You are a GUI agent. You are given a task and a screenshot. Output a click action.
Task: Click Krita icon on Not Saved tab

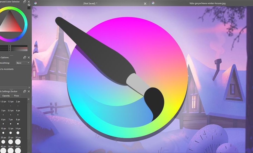tap(36, 3)
